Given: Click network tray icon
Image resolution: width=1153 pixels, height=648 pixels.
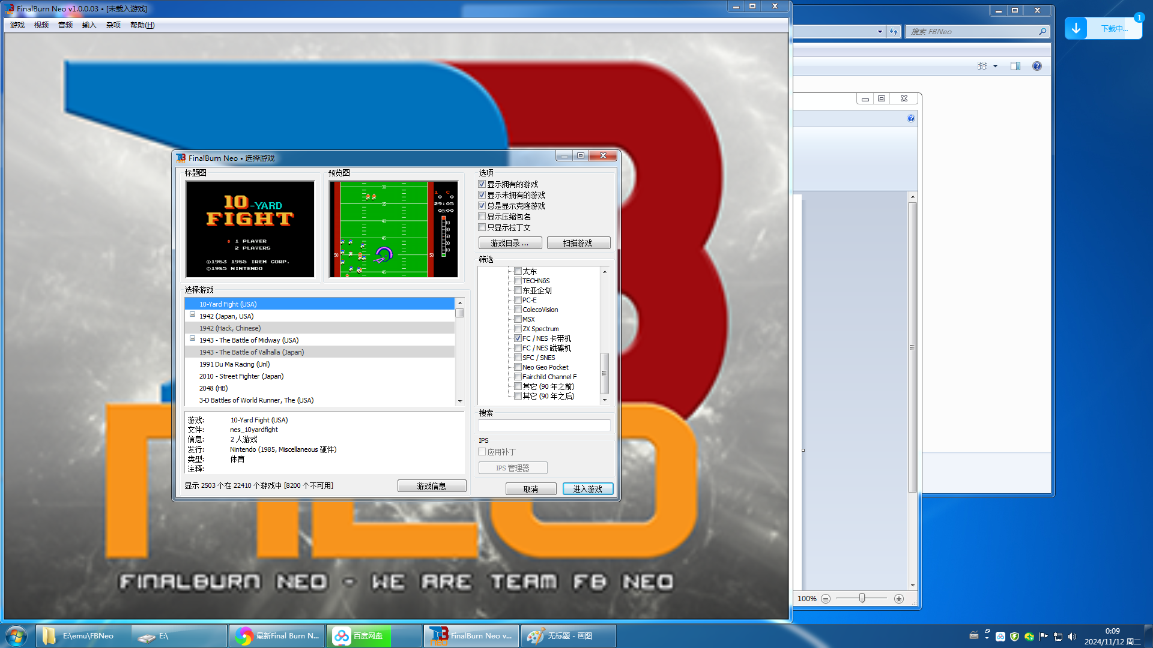Looking at the screenshot, I should [1058, 637].
